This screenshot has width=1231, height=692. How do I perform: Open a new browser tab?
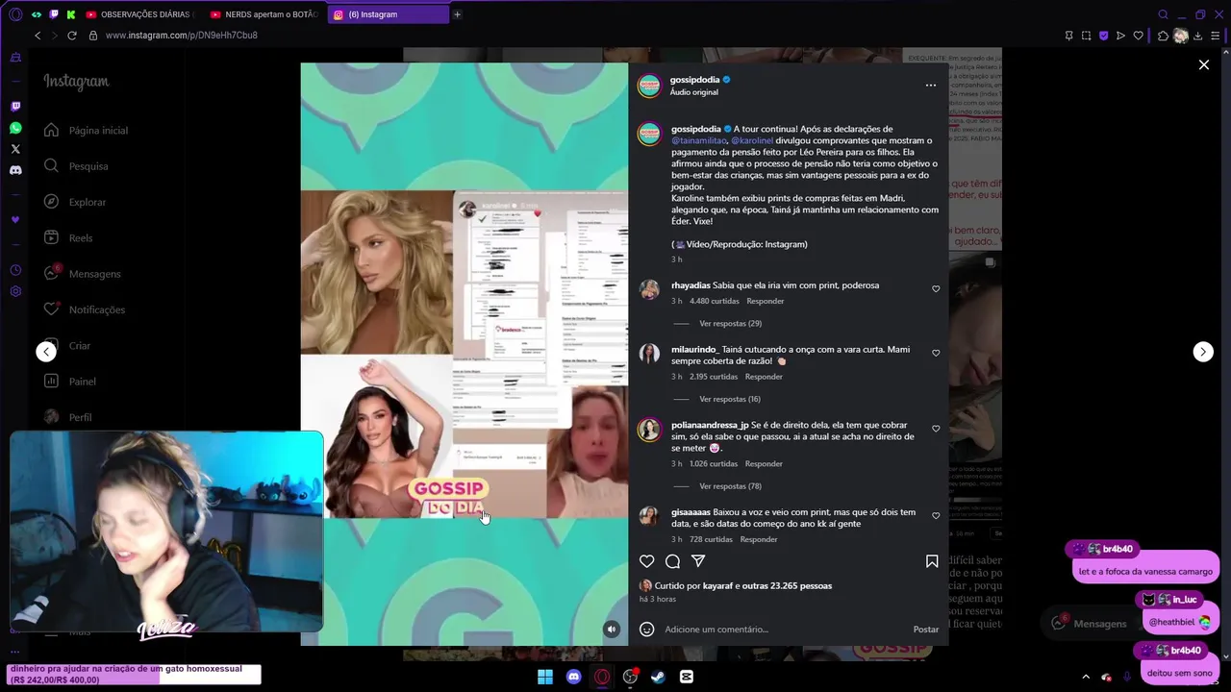(x=457, y=14)
